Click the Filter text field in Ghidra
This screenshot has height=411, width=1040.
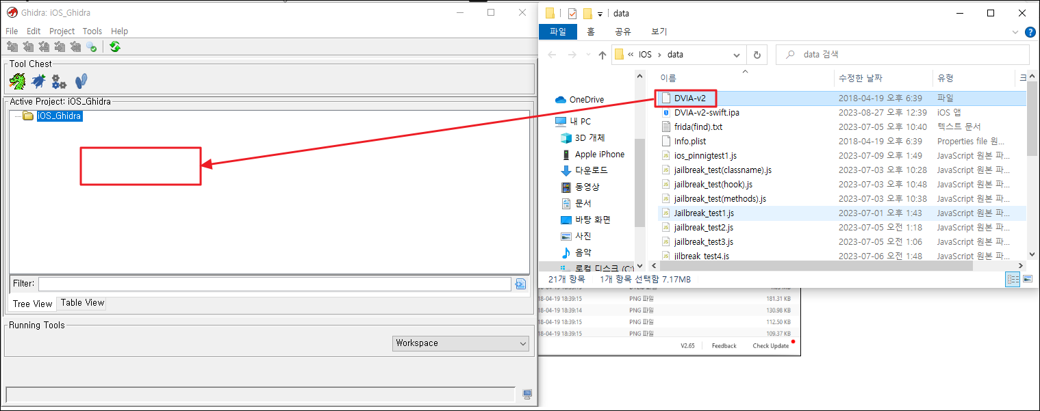[x=275, y=284]
